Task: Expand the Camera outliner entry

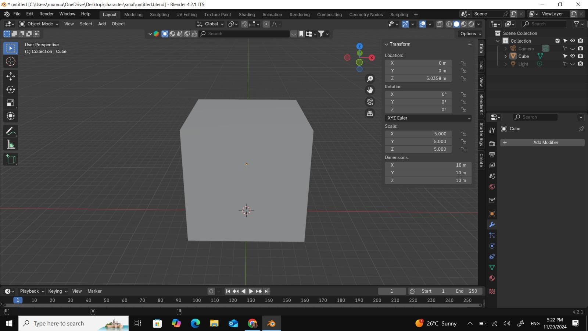Action: (506, 49)
